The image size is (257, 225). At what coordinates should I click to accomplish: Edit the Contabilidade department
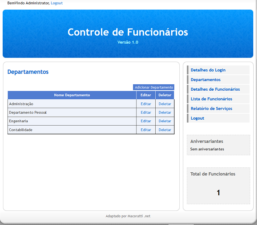pyautogui.click(x=146, y=130)
